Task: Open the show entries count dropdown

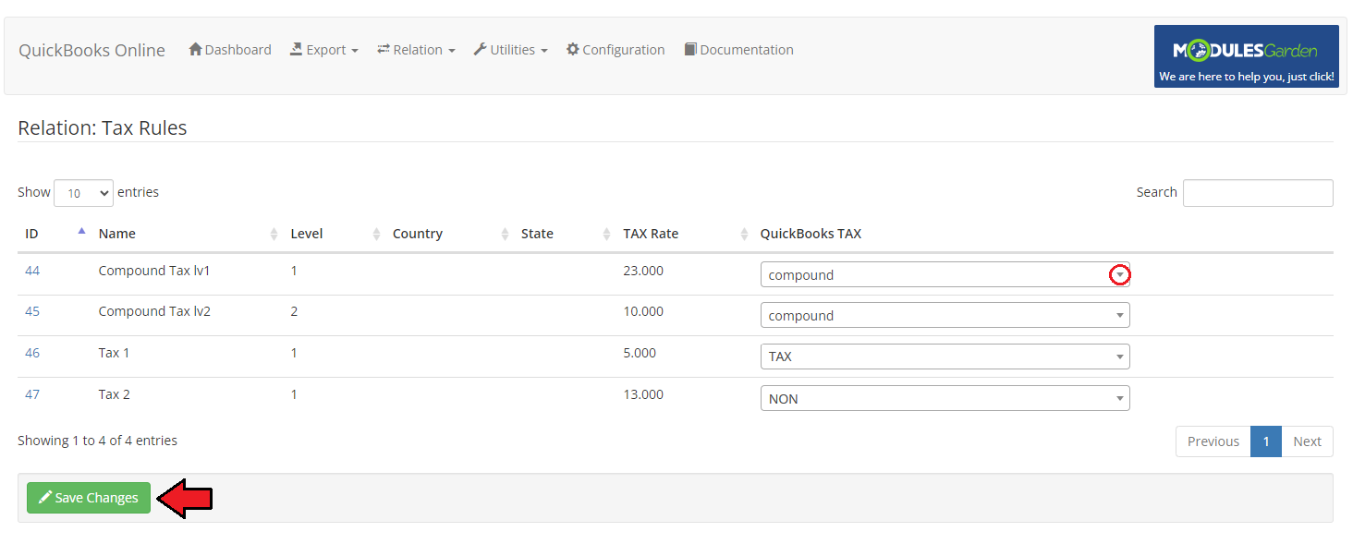Action: pos(83,193)
